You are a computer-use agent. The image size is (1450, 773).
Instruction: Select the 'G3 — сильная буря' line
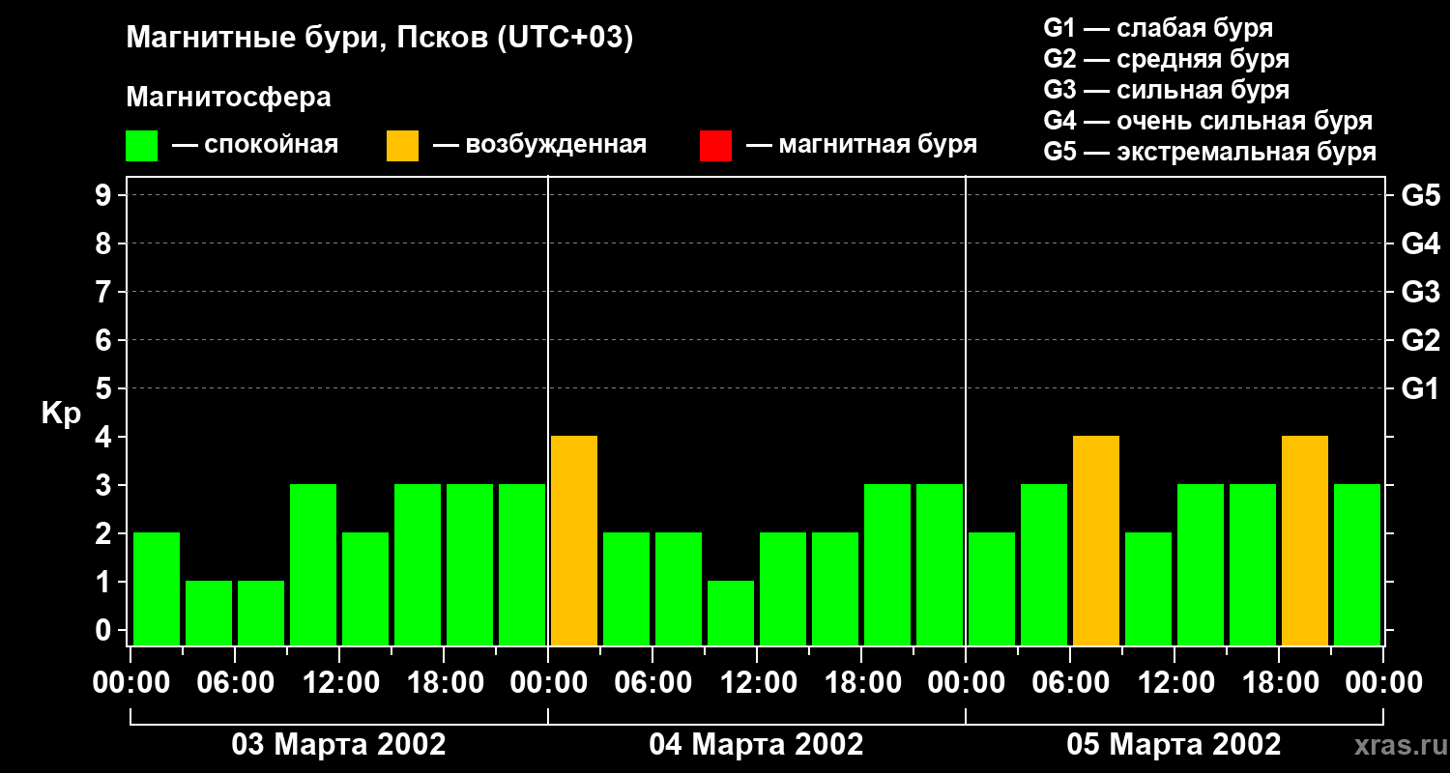(1166, 90)
